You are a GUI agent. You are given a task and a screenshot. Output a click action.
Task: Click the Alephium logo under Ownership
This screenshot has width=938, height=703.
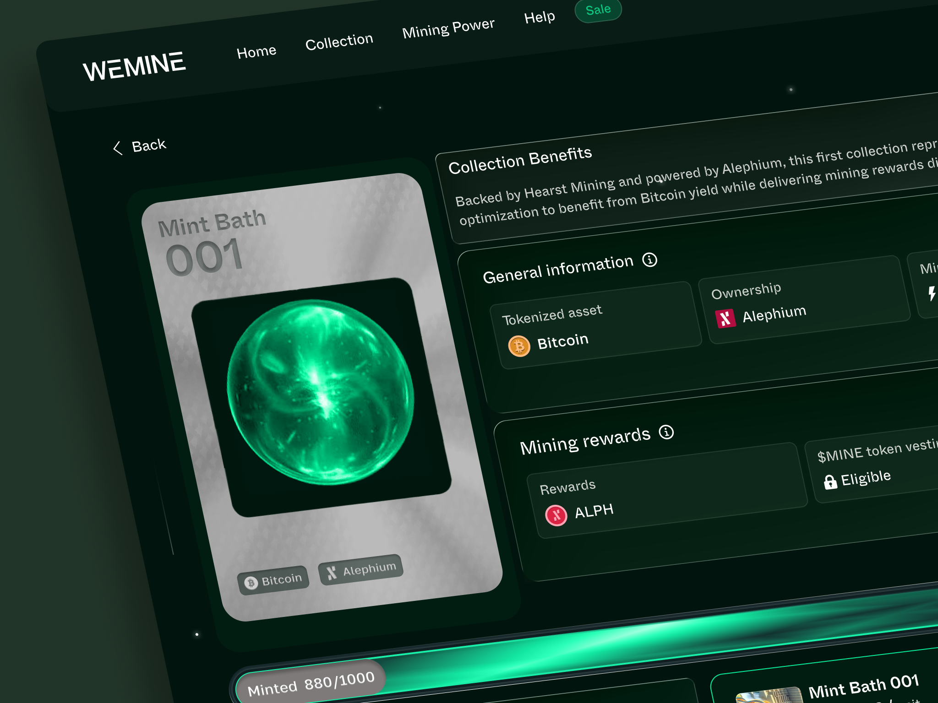tap(725, 319)
